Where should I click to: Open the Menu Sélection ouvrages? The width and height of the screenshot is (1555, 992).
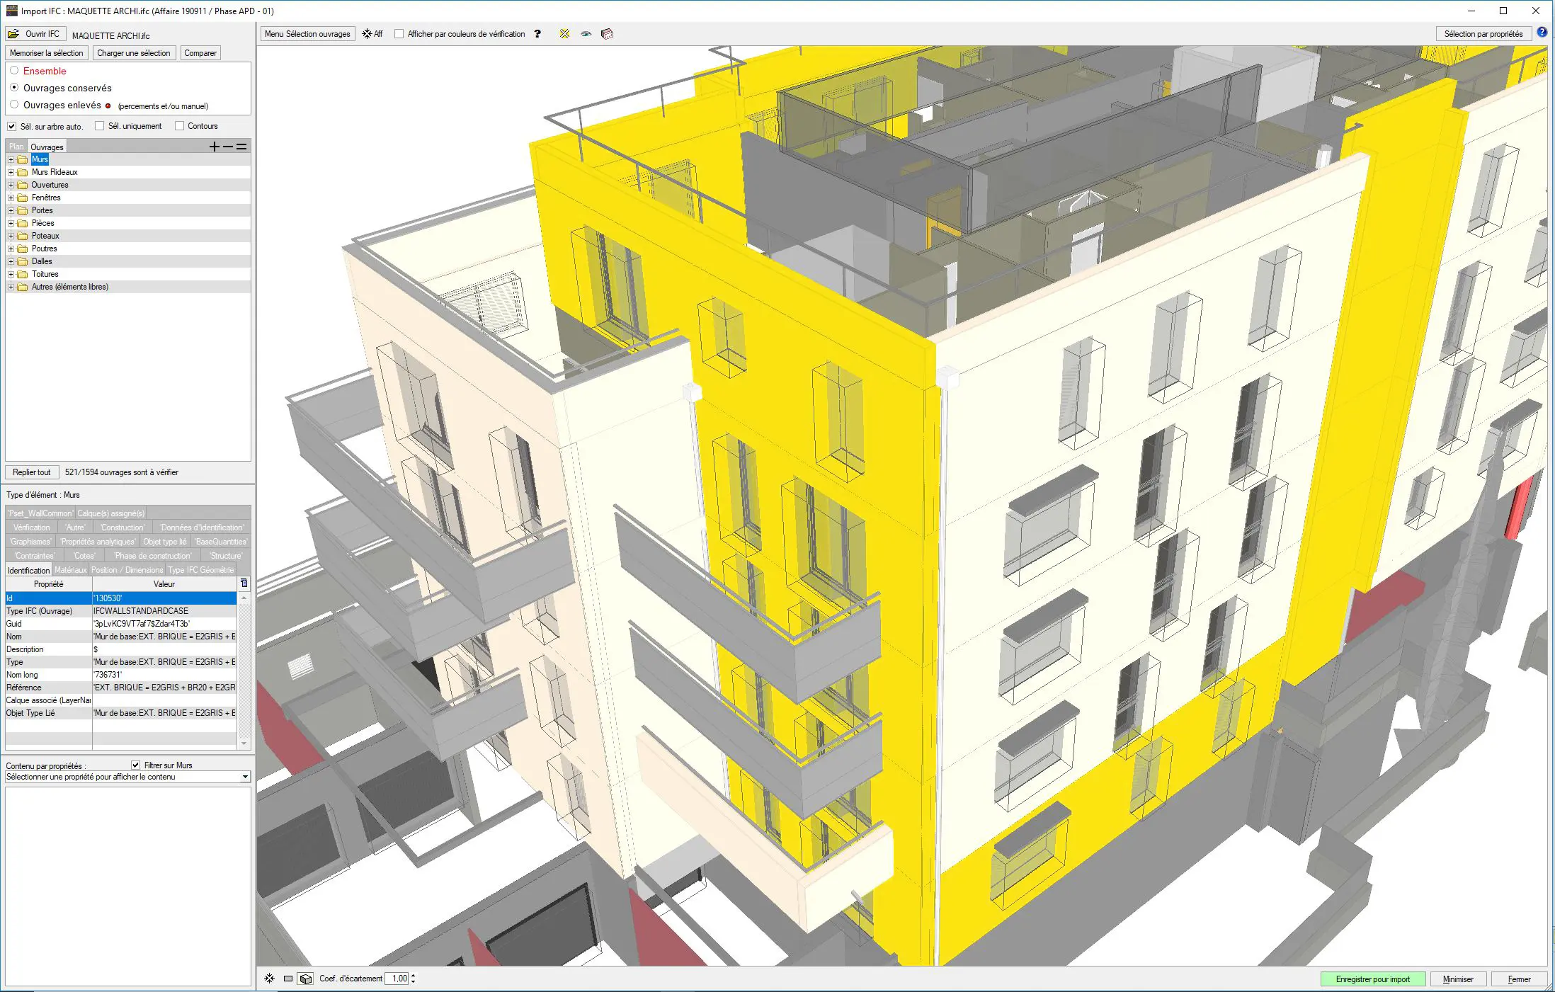pos(307,33)
